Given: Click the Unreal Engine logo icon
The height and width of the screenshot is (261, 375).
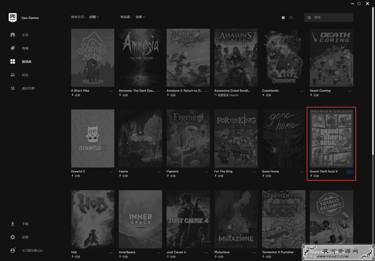Looking at the screenshot, I should [13, 88].
